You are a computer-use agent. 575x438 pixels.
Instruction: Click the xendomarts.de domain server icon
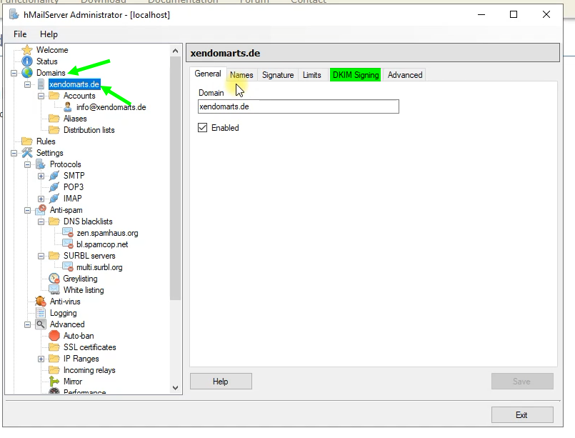(41, 84)
